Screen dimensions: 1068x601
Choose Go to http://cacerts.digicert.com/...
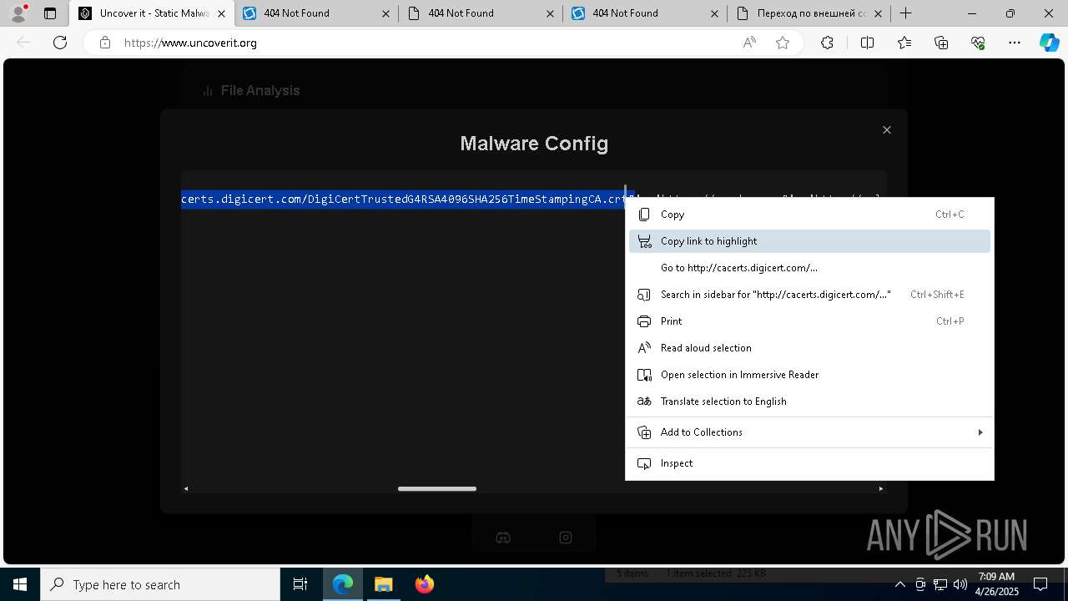[809, 268]
